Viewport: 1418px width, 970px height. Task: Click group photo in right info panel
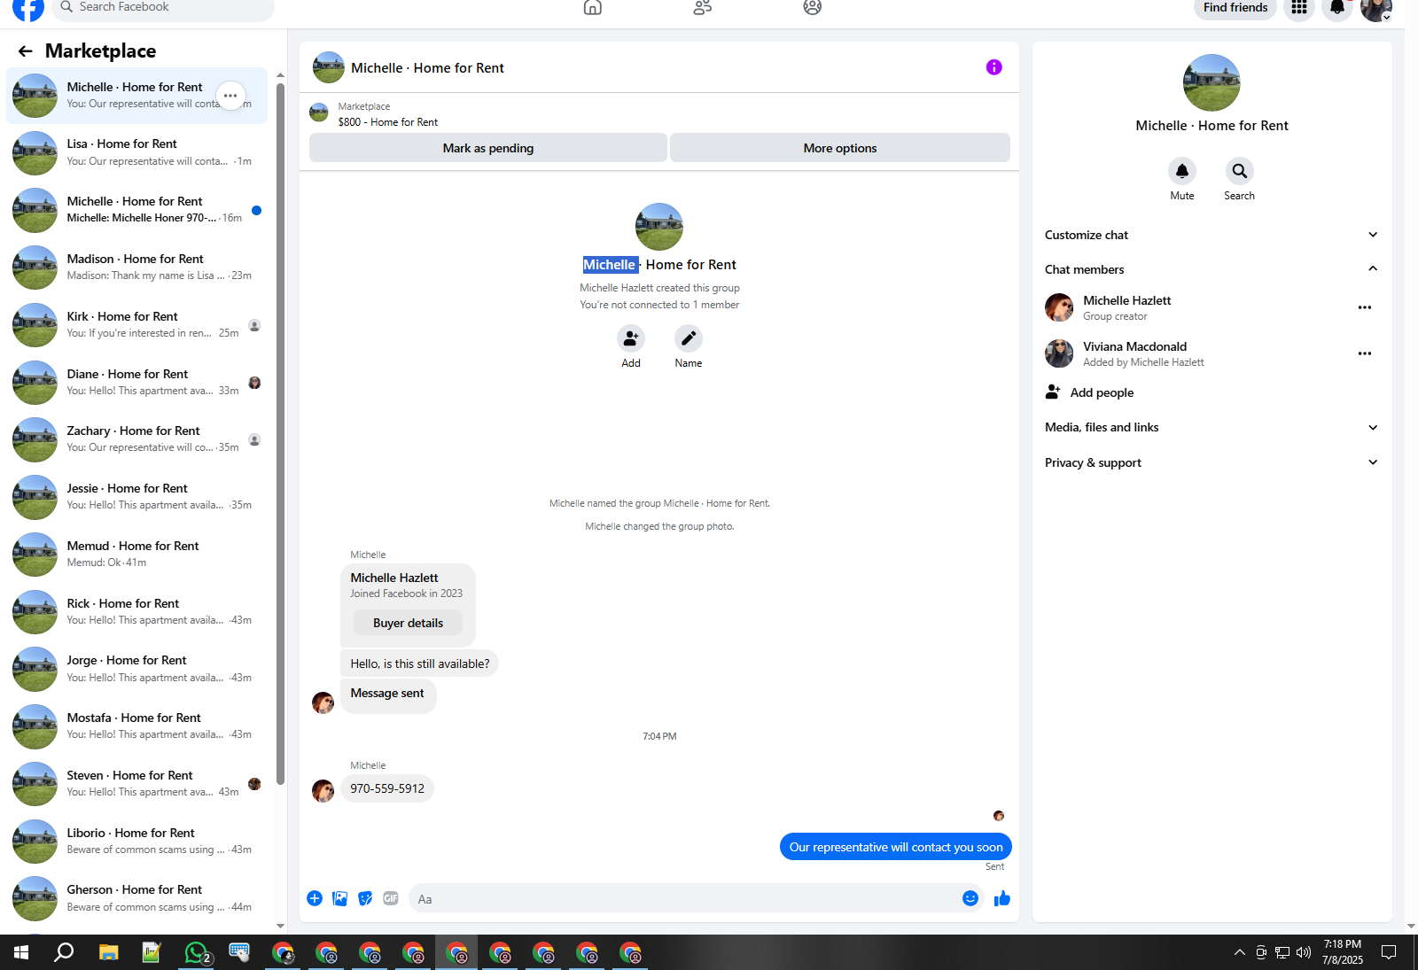coord(1212,83)
